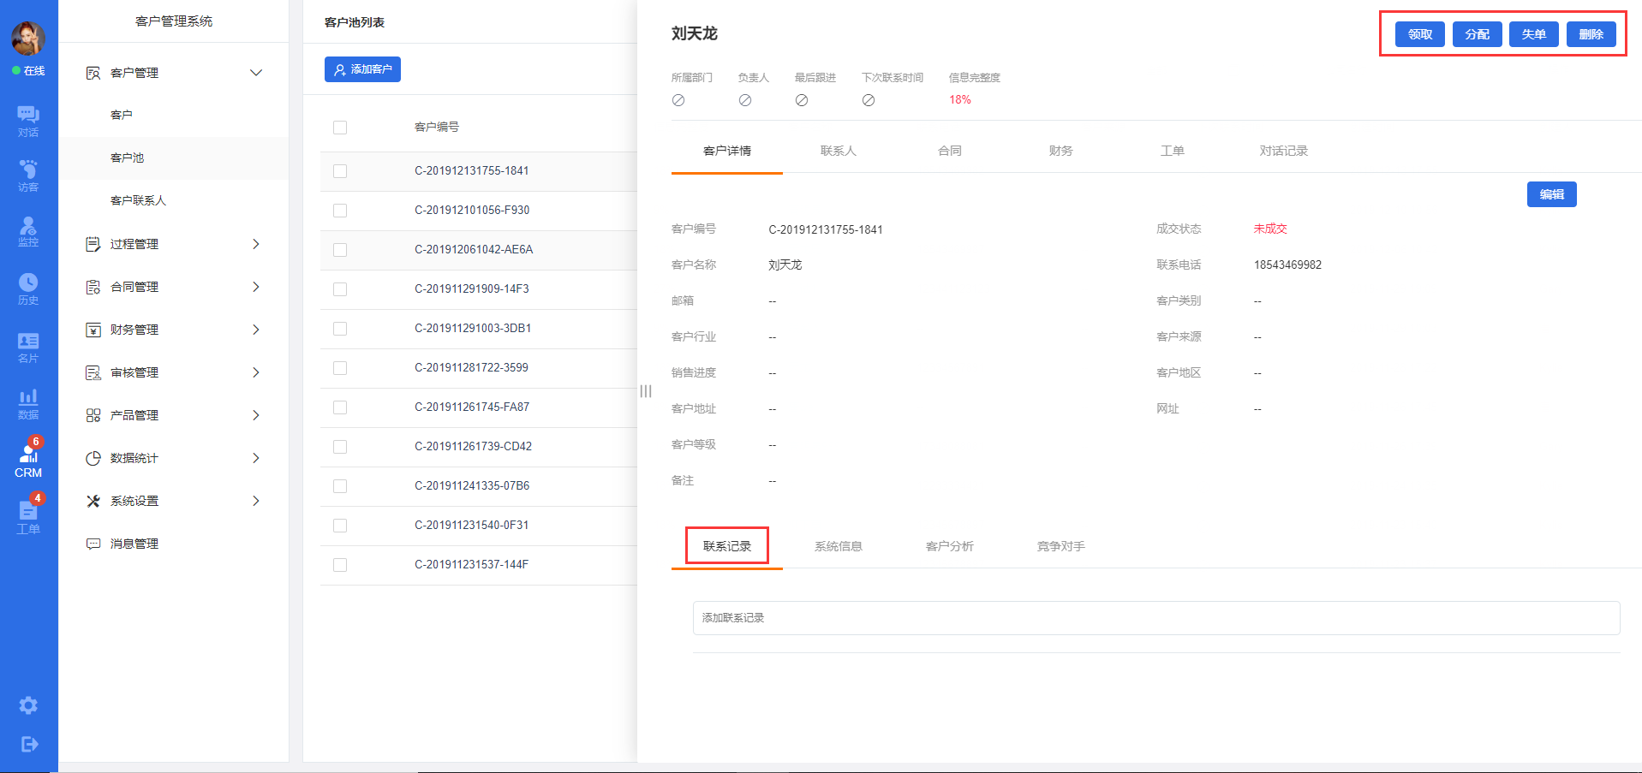Click the 过程管理 menu icon
The image size is (1642, 773).
[x=93, y=244]
